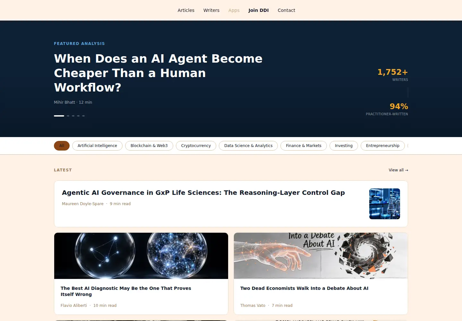Screen dimensions: 462x321
Task: Click author Thomas Vato
Action: tap(253, 306)
